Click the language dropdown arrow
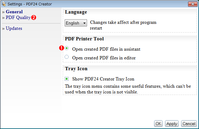Viewport: 199px width, 129px height. 84,23
